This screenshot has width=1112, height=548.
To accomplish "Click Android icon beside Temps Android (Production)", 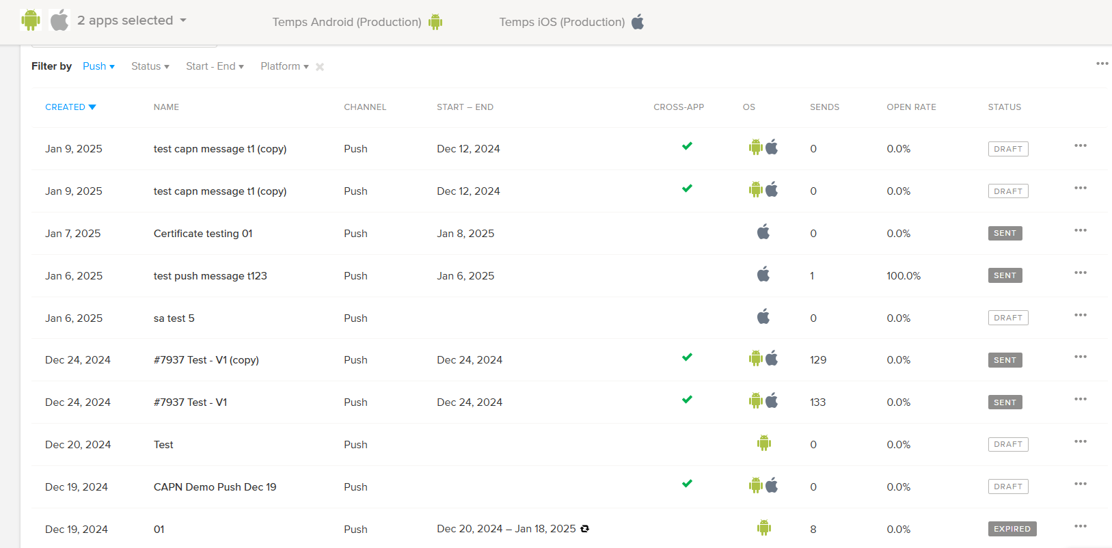I will [x=435, y=22].
